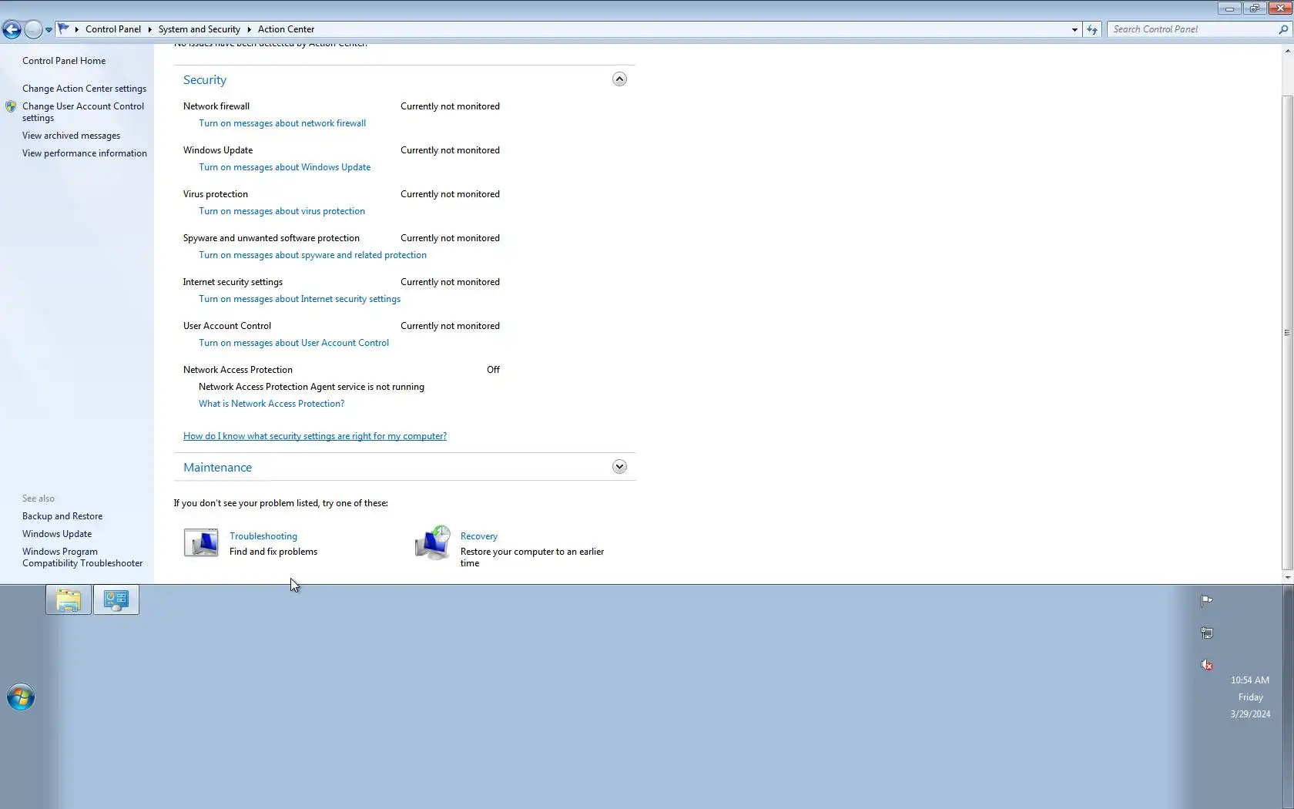1294x809 pixels.
Task: Open the Recovery link
Action: pyautogui.click(x=479, y=536)
